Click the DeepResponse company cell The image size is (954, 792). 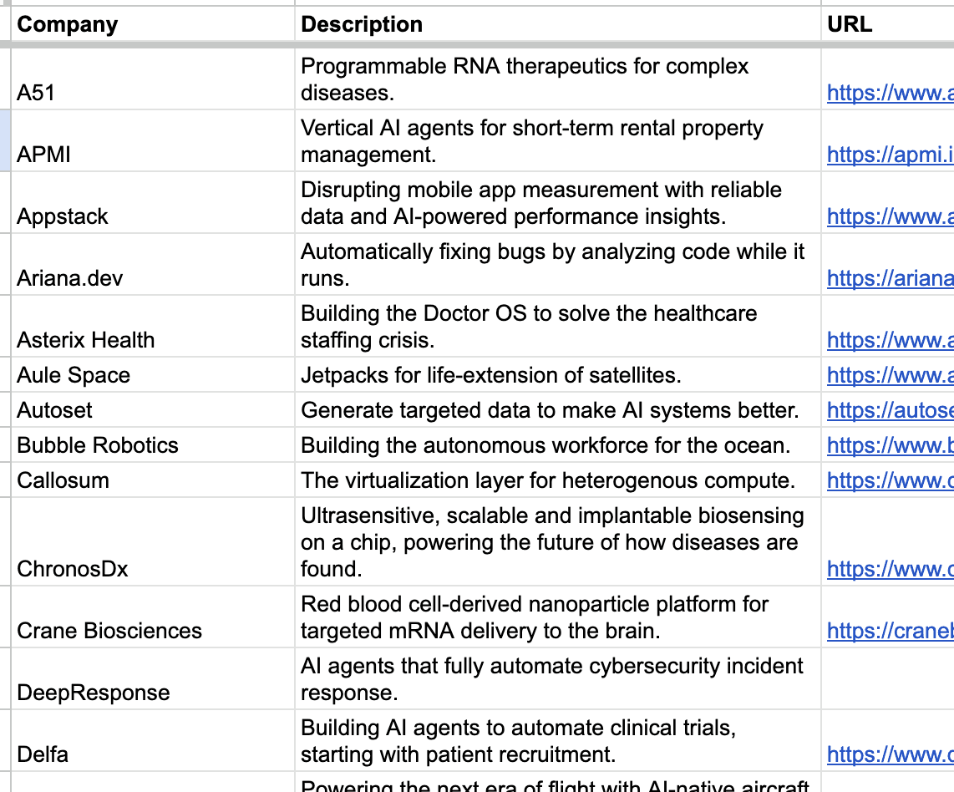click(153, 679)
